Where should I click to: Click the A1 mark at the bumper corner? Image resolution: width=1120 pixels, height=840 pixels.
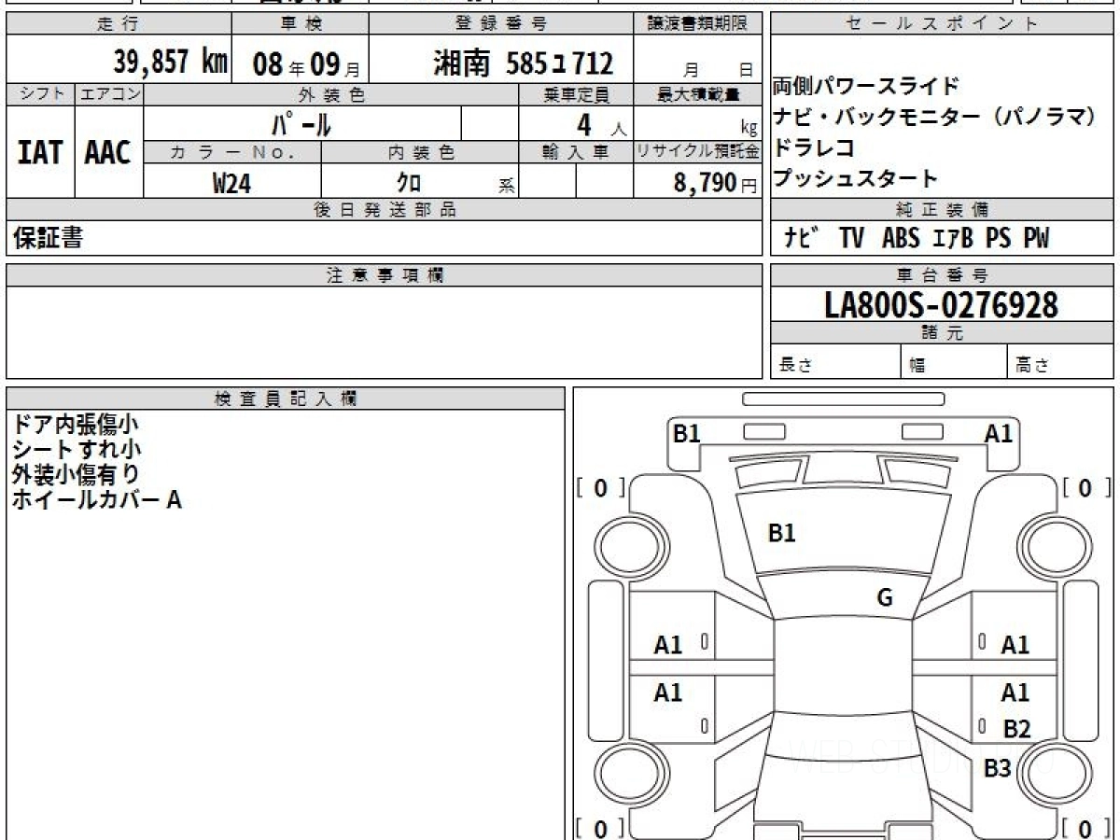[999, 433]
